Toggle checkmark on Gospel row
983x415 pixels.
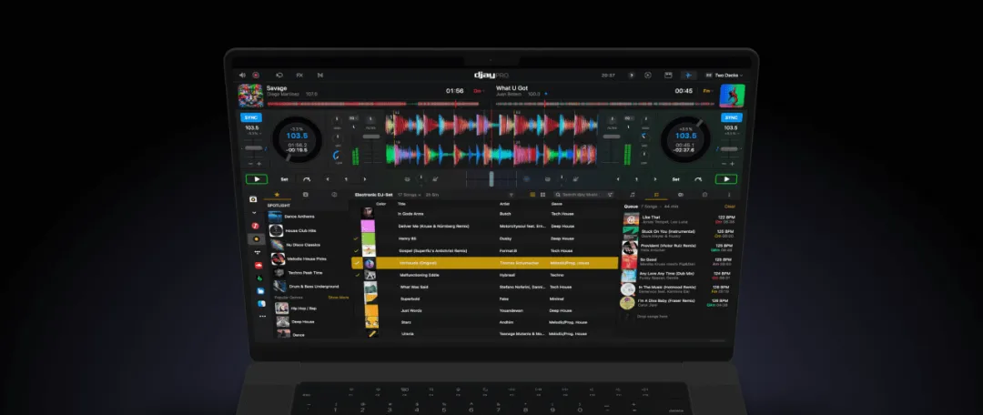tap(357, 251)
